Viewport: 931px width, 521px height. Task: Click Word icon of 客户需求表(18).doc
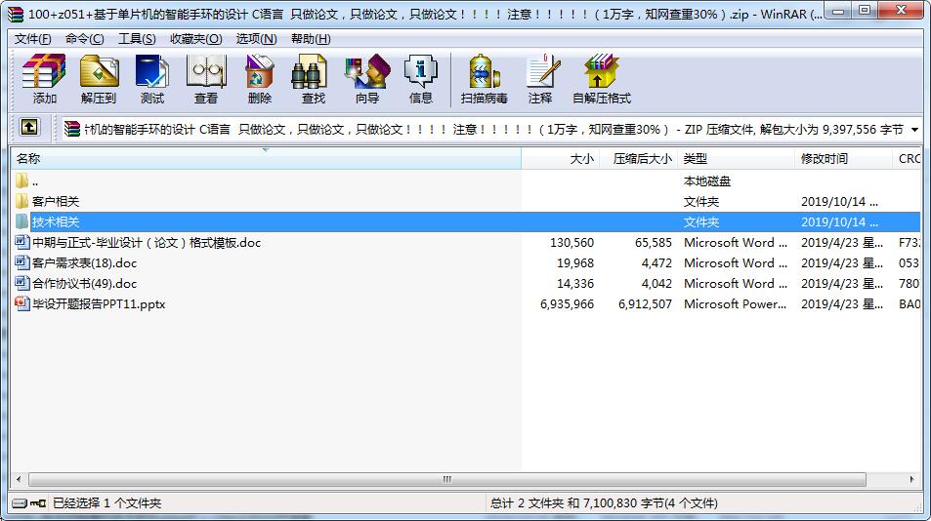pos(21,262)
